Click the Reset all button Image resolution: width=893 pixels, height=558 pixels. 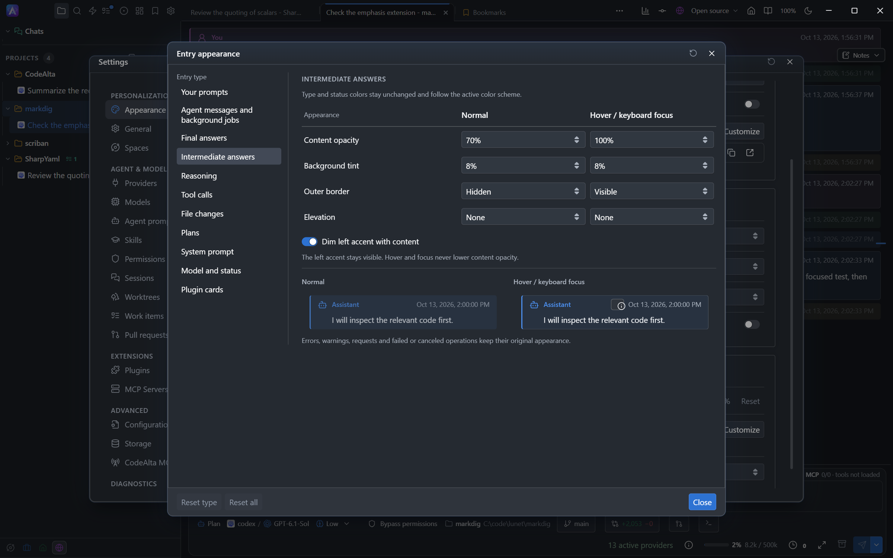coord(243,502)
